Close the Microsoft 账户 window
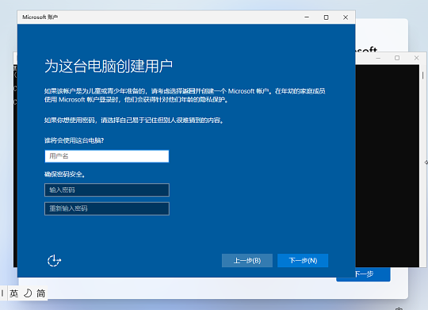The image size is (428, 310). 346,17
